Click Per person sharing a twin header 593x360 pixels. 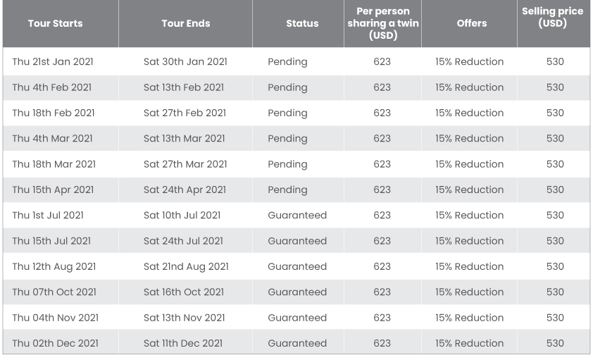click(x=382, y=23)
